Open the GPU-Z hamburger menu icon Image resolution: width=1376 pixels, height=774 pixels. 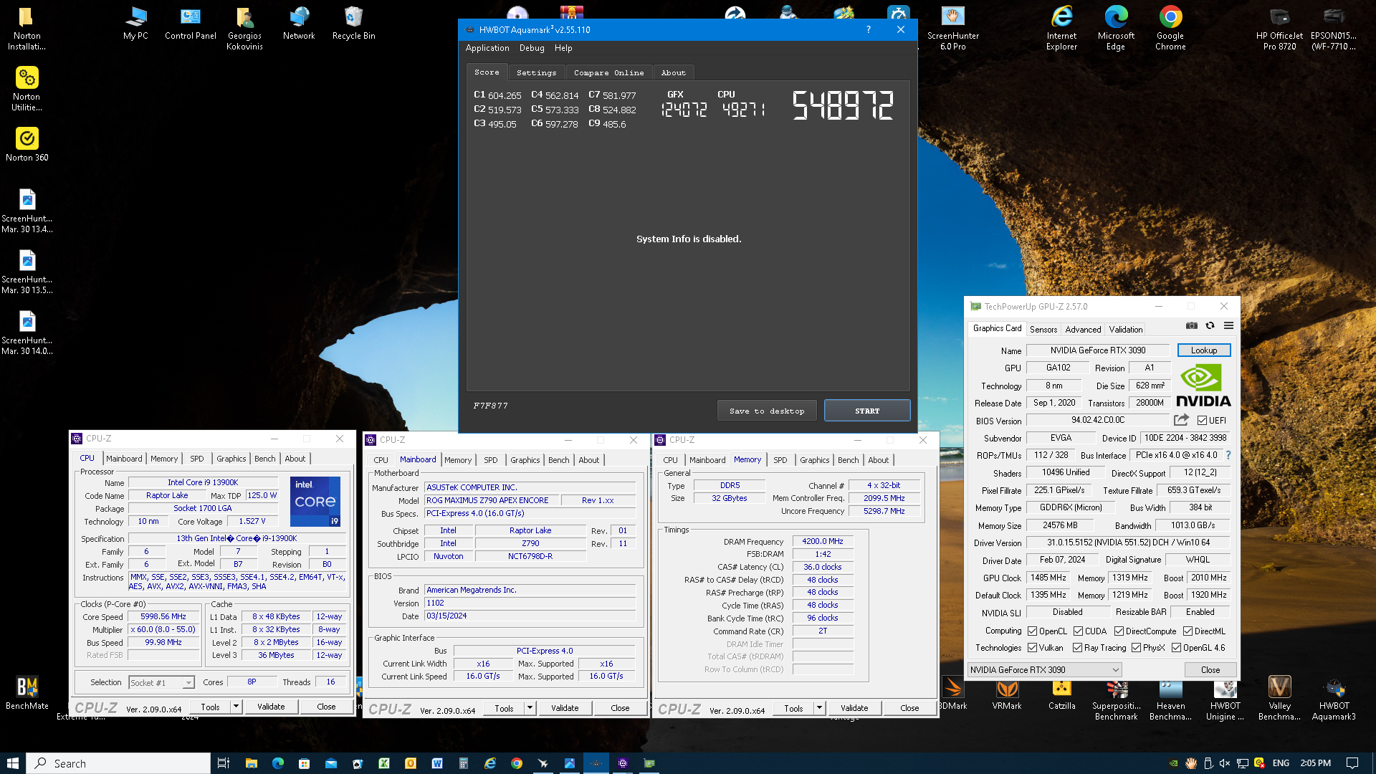[x=1228, y=325]
